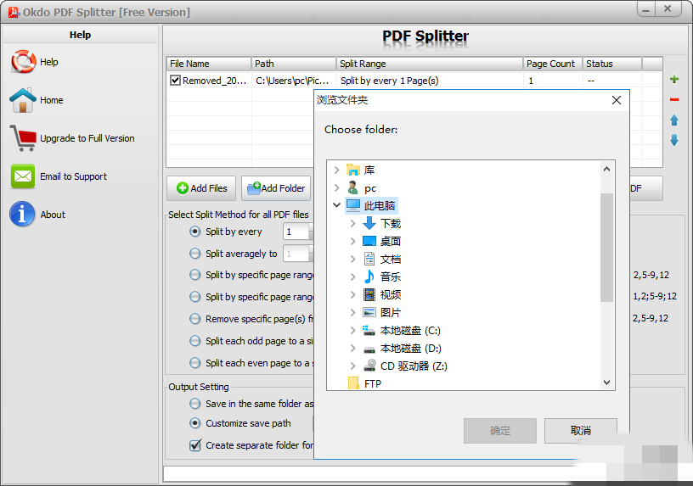The width and height of the screenshot is (693, 486).
Task: Click the 图片 pictures icon
Action: [369, 312]
